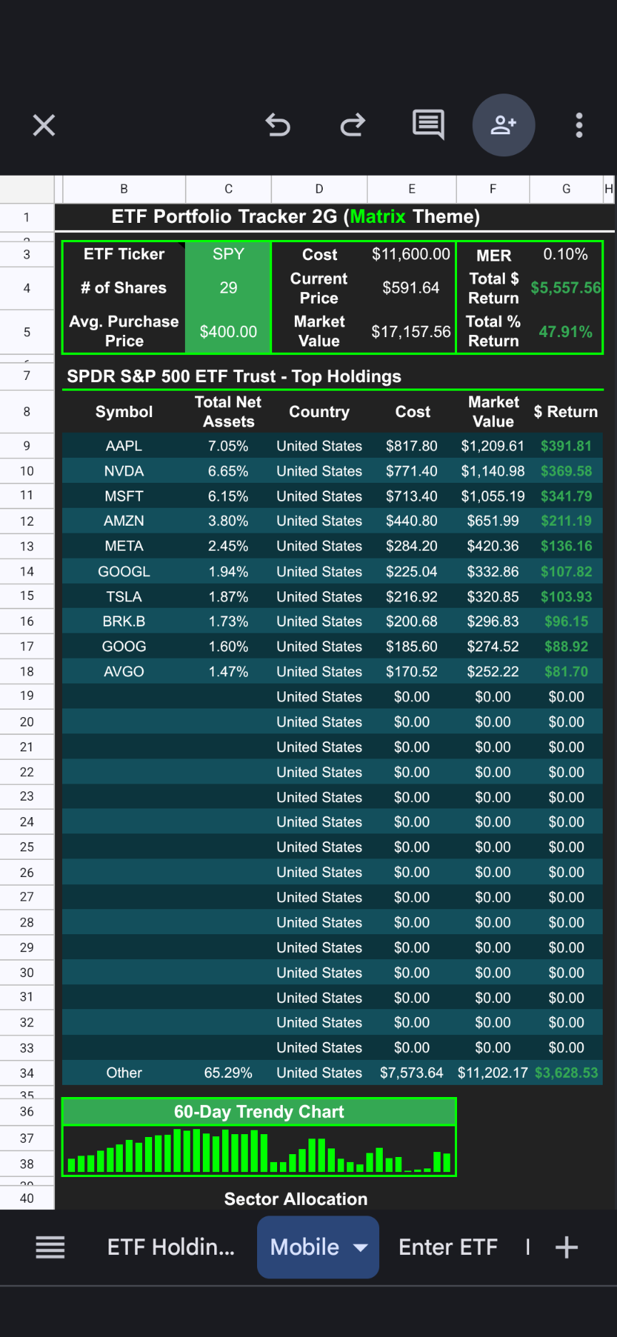Viewport: 617px width, 1337px height.
Task: Redo the last action
Action: 353,125
